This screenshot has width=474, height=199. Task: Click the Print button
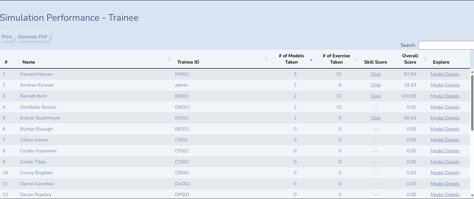(6, 37)
